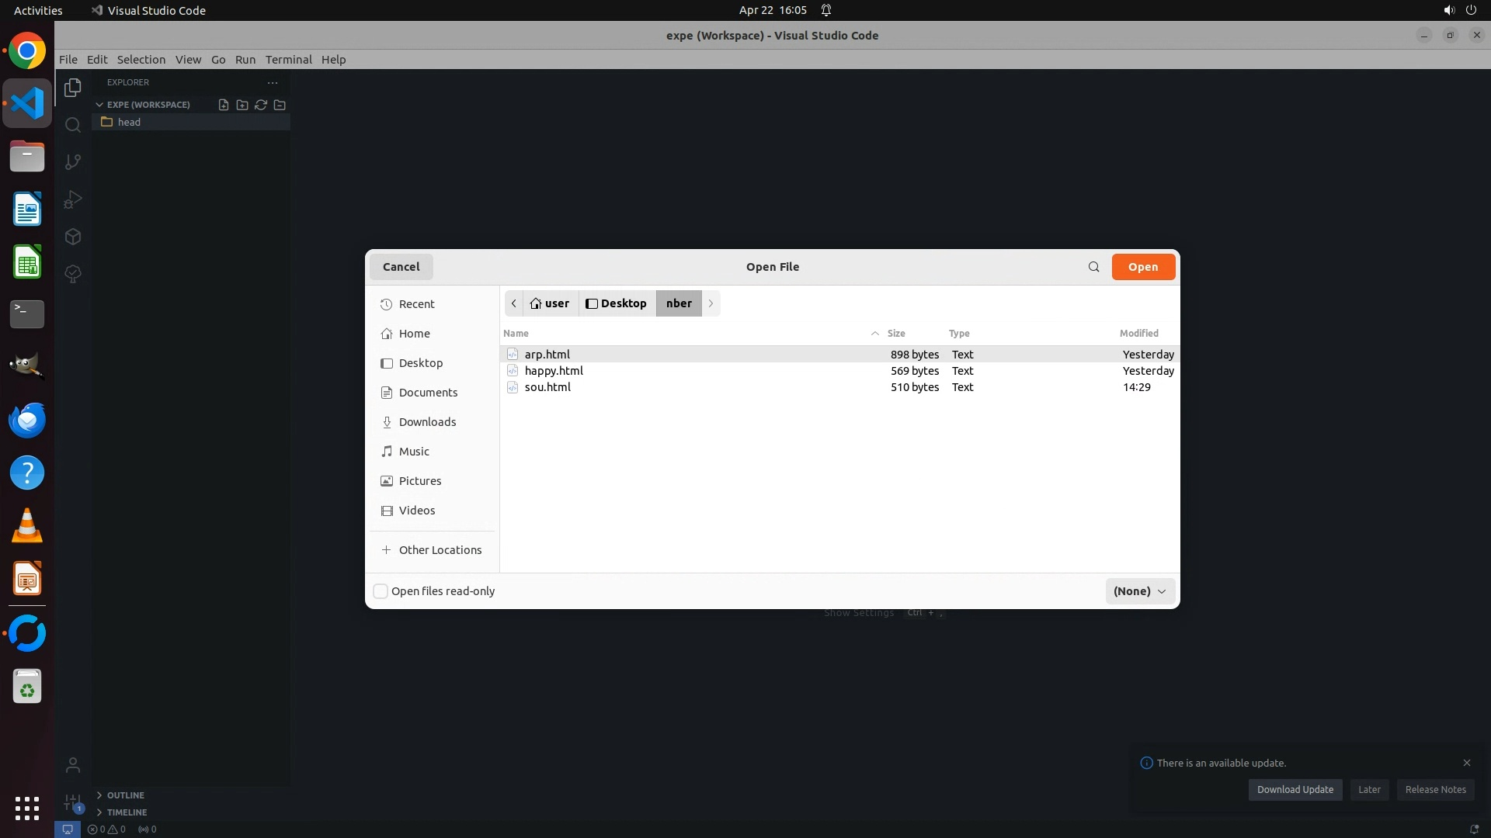This screenshot has width=1491, height=838.
Task: Click Download Update button
Action: pyautogui.click(x=1295, y=790)
